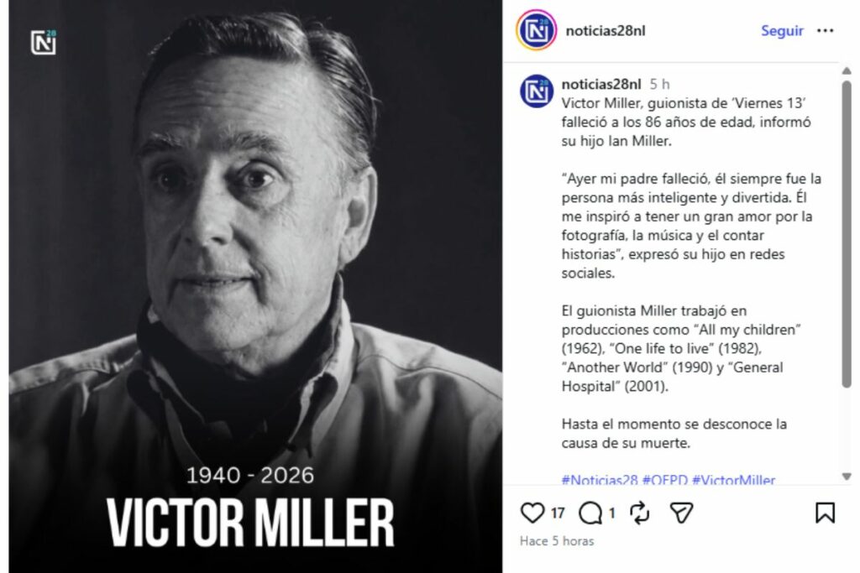Viewport: 860px width, 573px height.
Task: Open the #VictorMiller hashtag
Action: tap(733, 480)
